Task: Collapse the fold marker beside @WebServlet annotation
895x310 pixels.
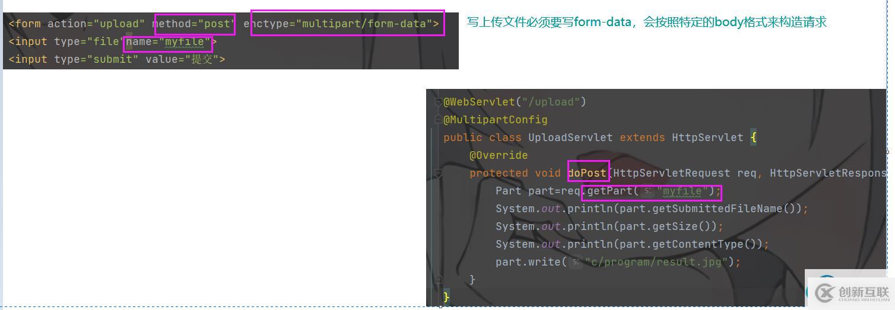Action: point(439,101)
